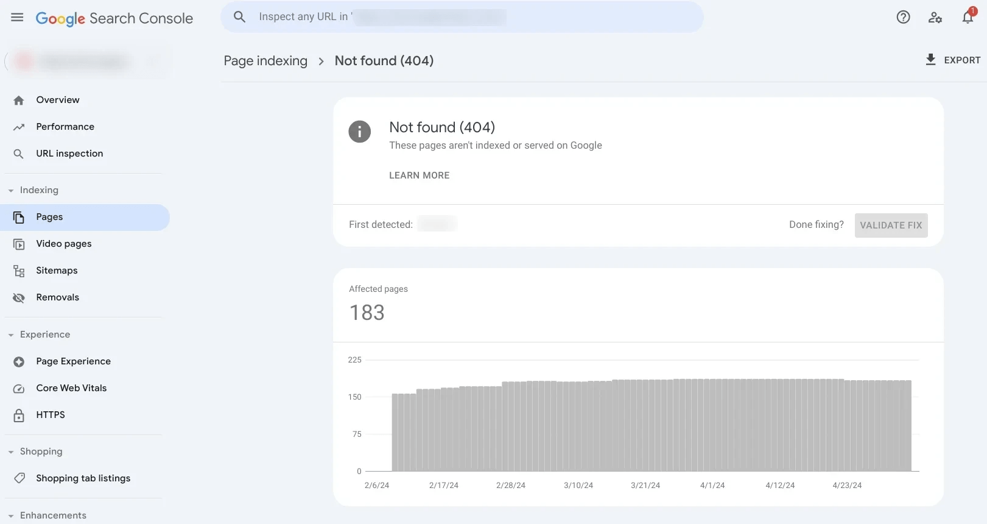The height and width of the screenshot is (524, 987).
Task: Click the Video pages icon
Action: coord(19,244)
